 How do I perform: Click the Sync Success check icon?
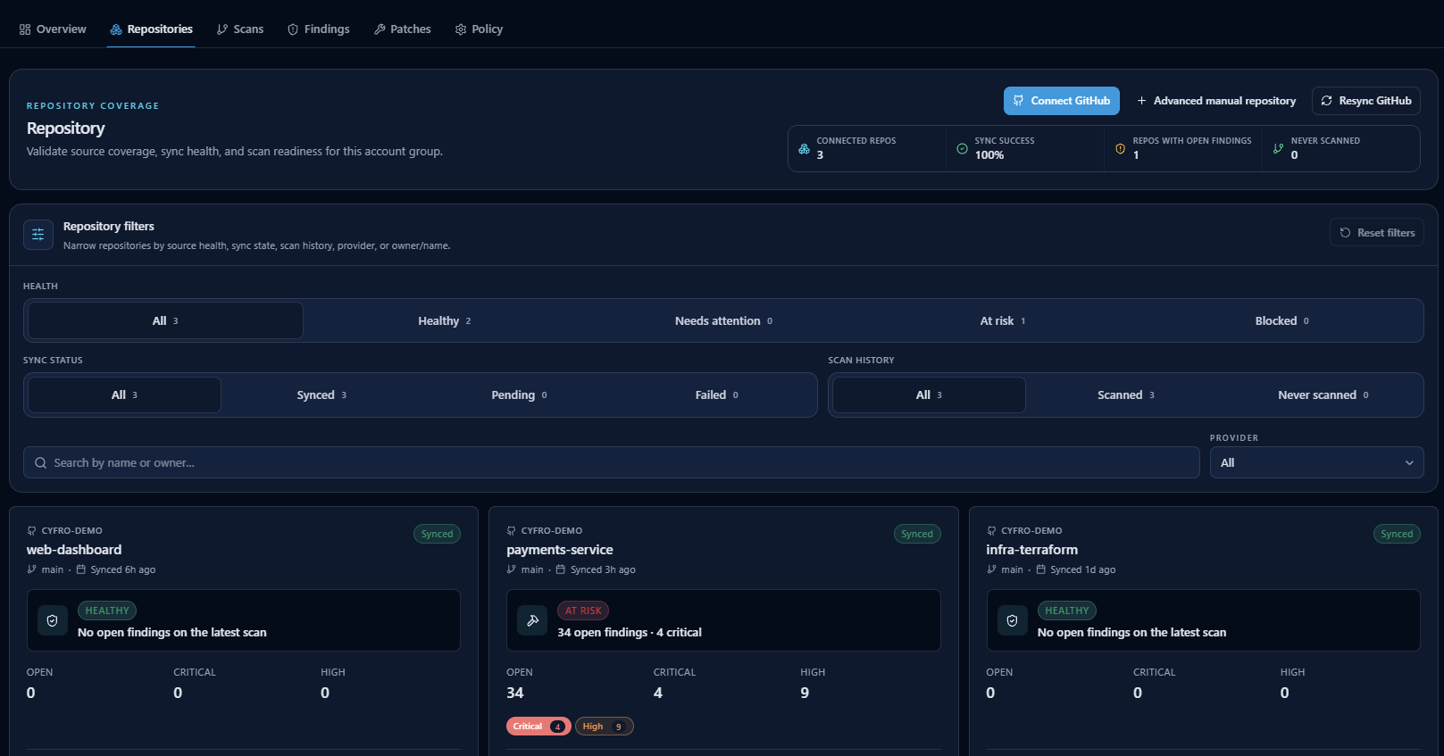[962, 149]
